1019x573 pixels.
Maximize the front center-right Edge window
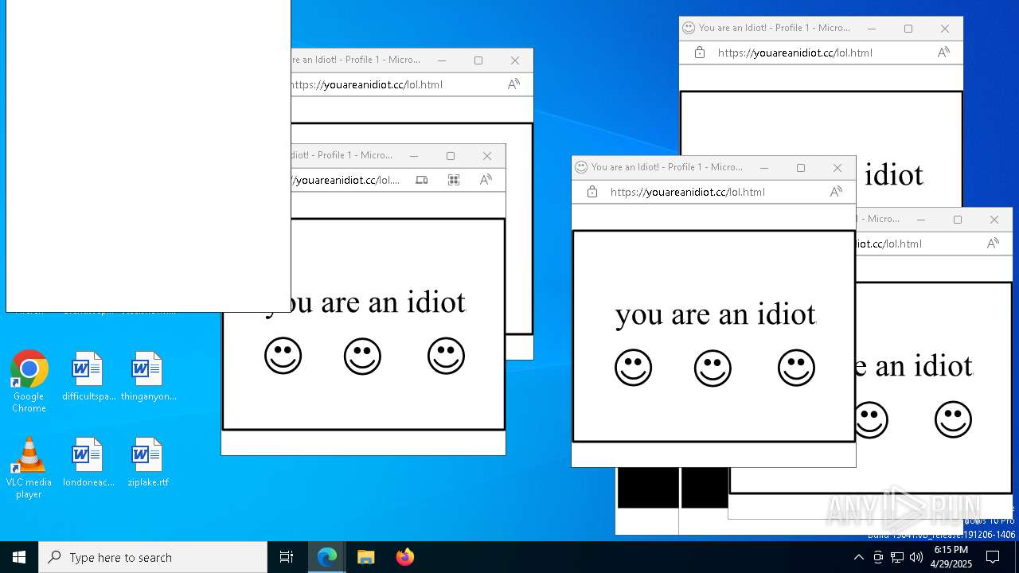[801, 168]
